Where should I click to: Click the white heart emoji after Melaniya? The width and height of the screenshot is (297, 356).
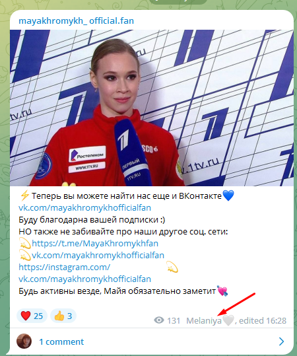(x=228, y=320)
